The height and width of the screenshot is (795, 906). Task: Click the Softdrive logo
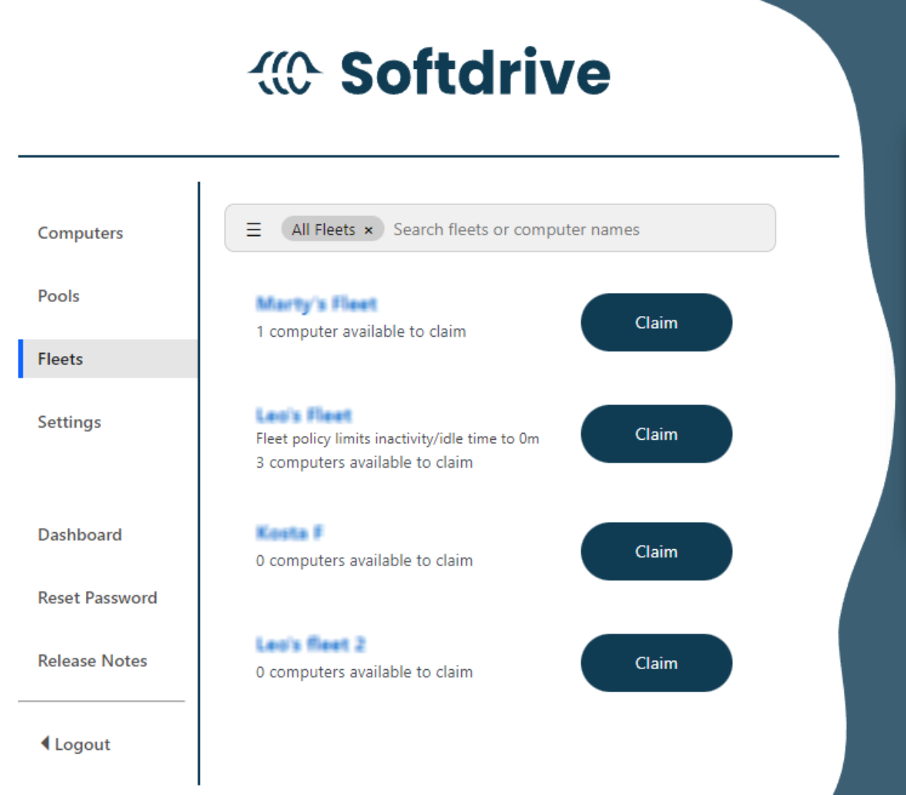click(x=429, y=73)
